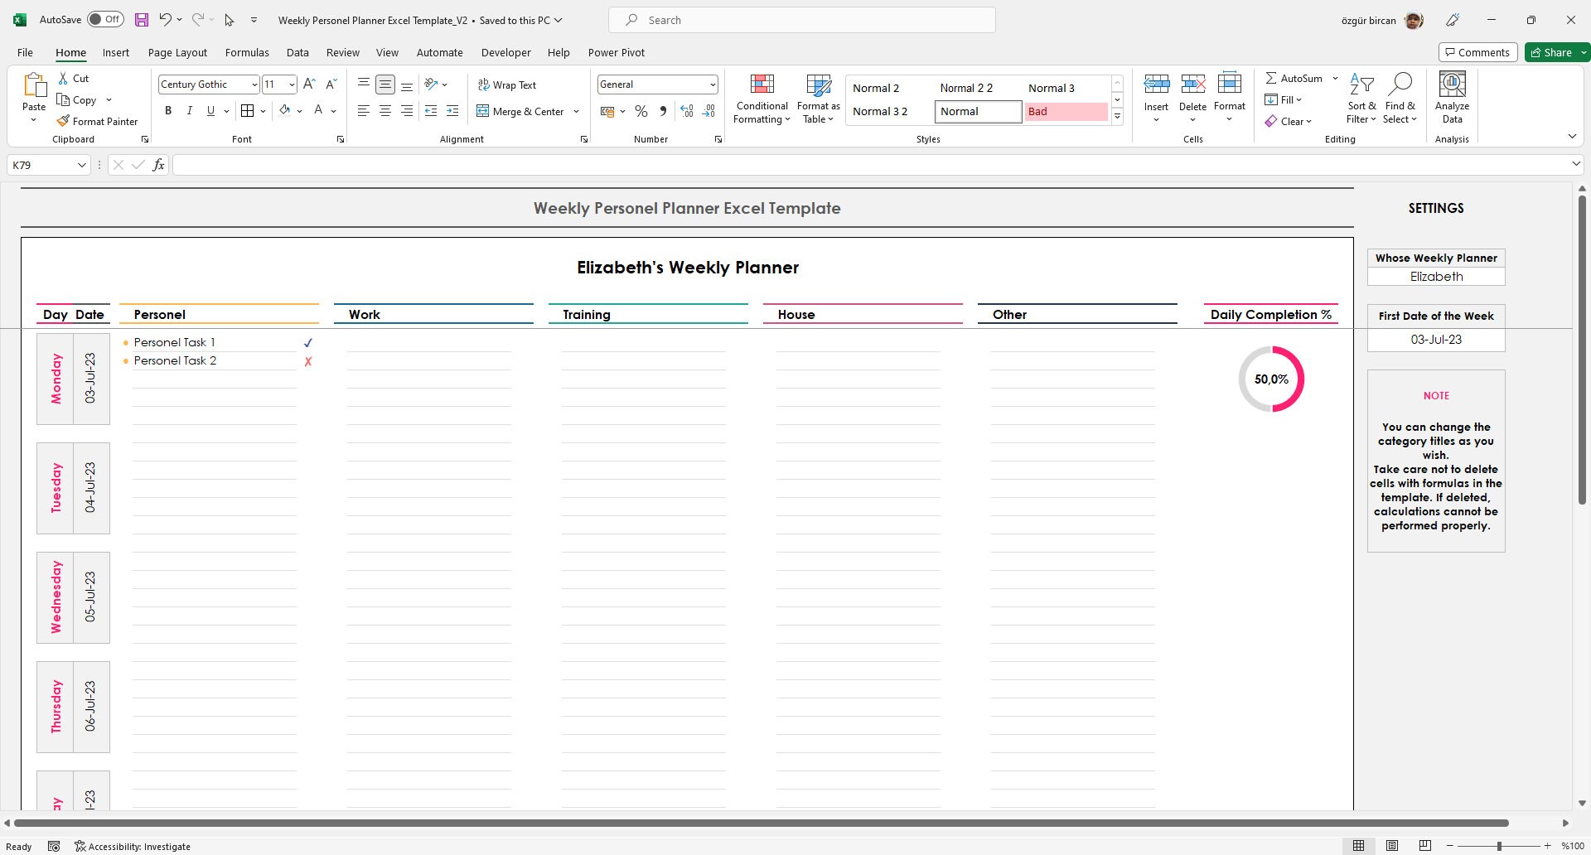
Task: Select the Center alignment icon
Action: coord(384,110)
